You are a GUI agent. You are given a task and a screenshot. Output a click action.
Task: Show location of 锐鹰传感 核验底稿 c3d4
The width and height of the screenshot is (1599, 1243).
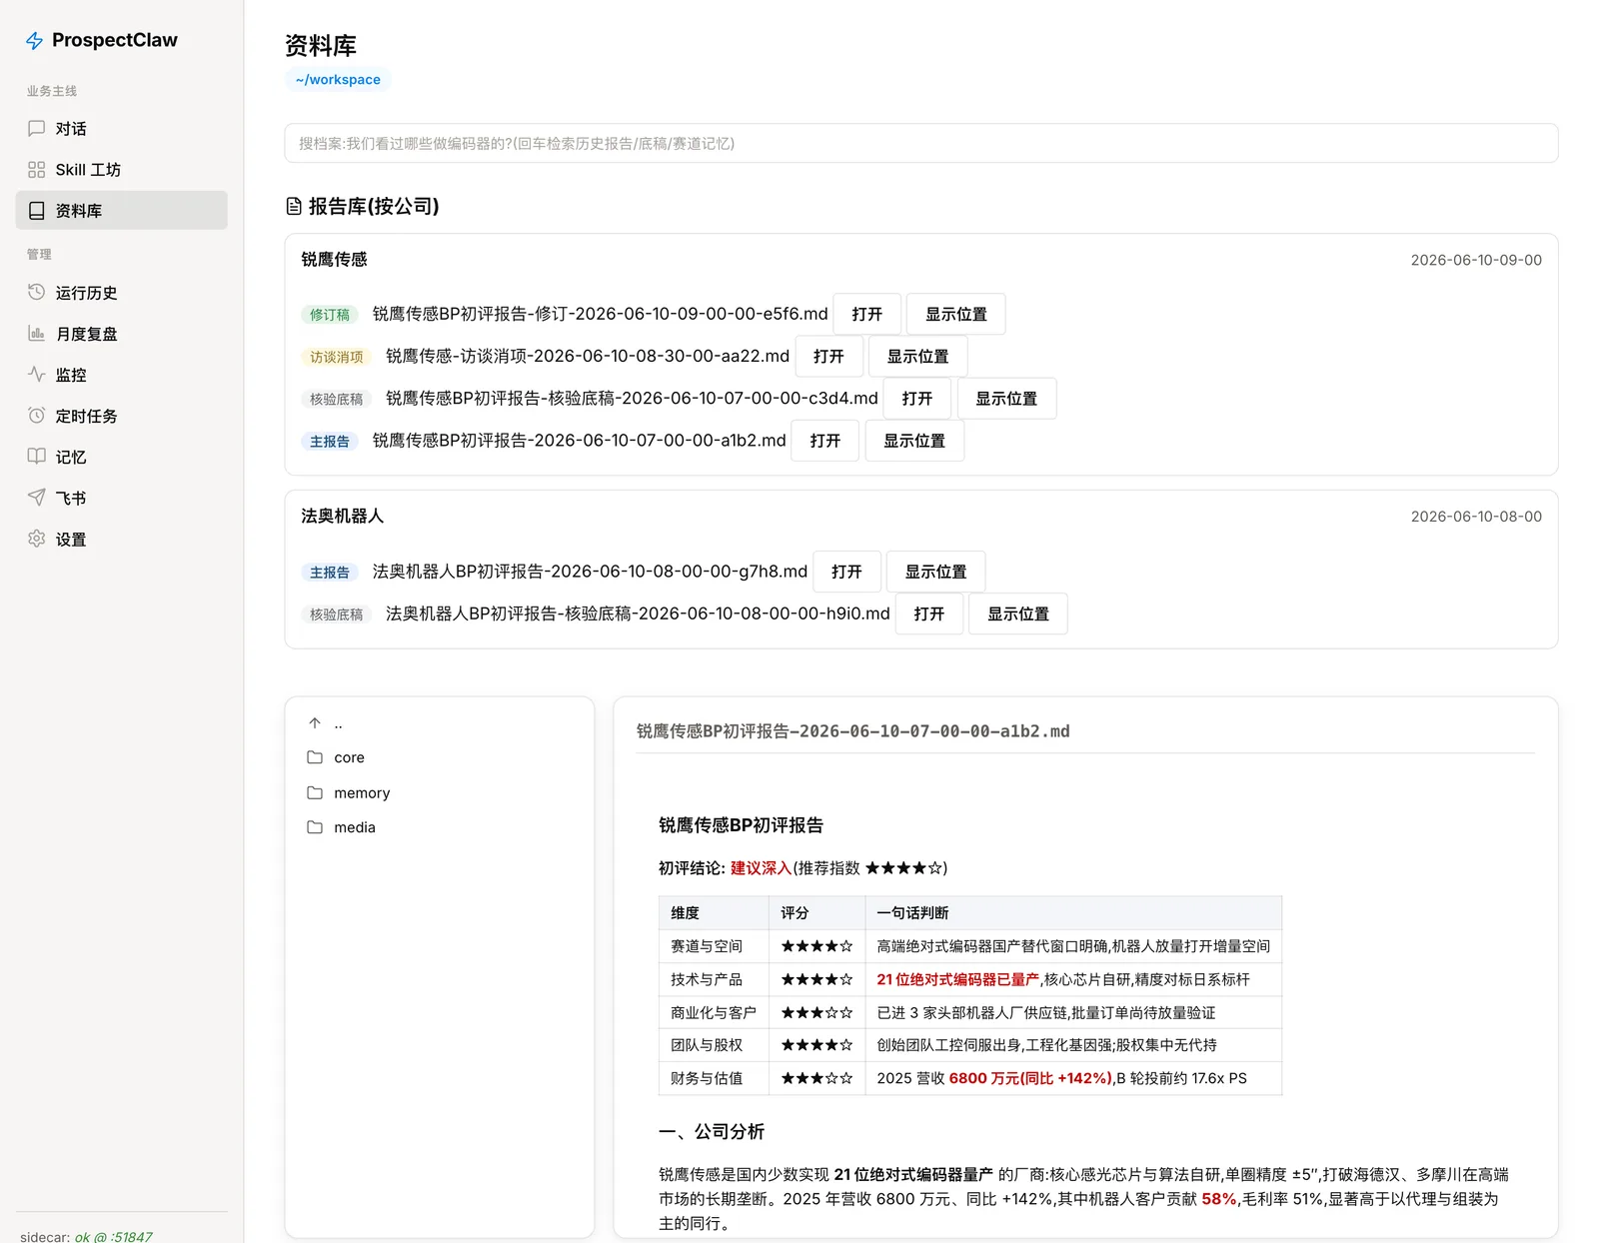click(x=1006, y=398)
